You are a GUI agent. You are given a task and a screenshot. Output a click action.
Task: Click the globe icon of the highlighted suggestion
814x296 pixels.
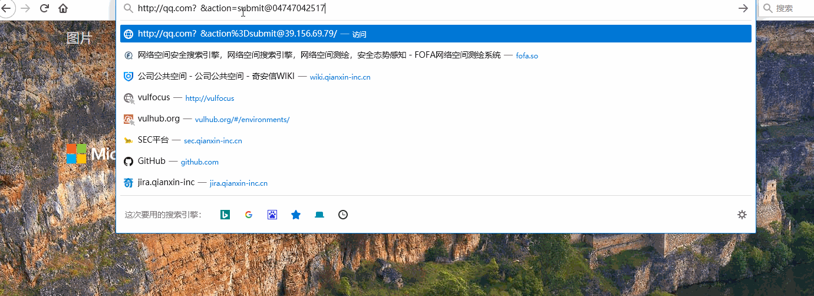pyautogui.click(x=128, y=34)
